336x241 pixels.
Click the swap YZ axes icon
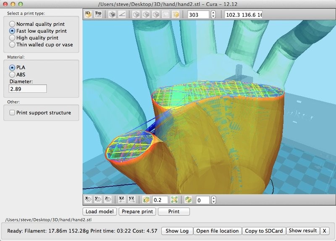coord(131,200)
